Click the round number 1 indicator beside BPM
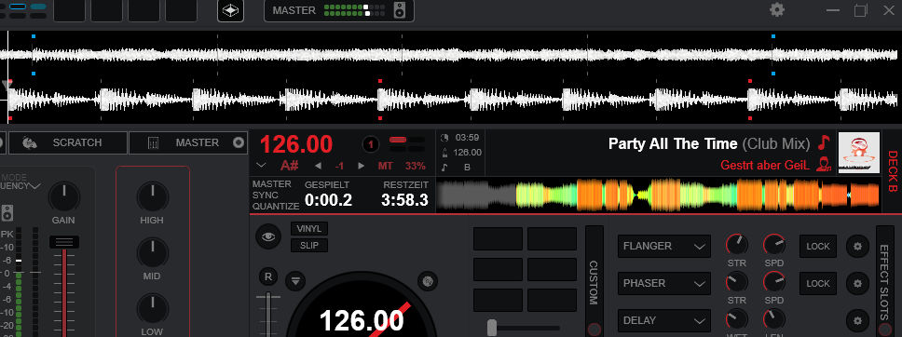Screen dimensions: 902x337 (x=371, y=144)
